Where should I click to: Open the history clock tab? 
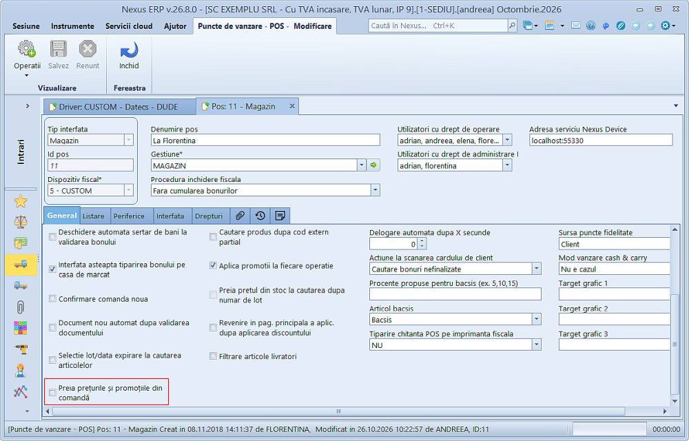pyautogui.click(x=260, y=215)
